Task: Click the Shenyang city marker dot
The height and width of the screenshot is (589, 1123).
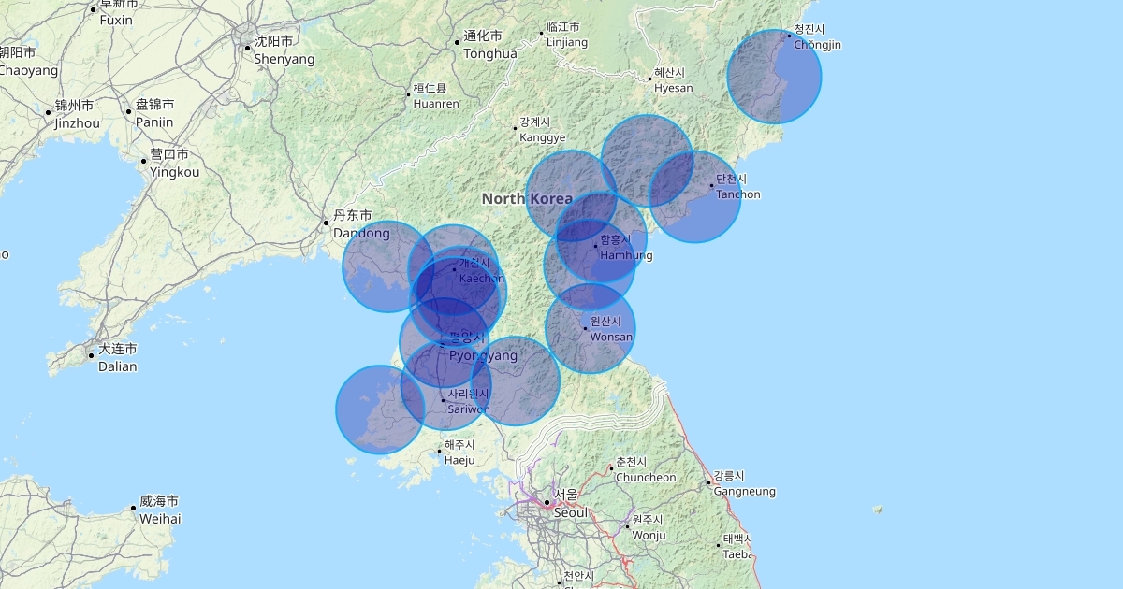Action: [248, 48]
